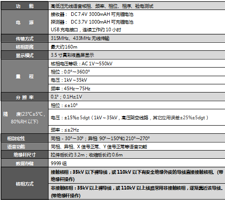Select 相位 ≤±10° accuracy row

pos(137,105)
